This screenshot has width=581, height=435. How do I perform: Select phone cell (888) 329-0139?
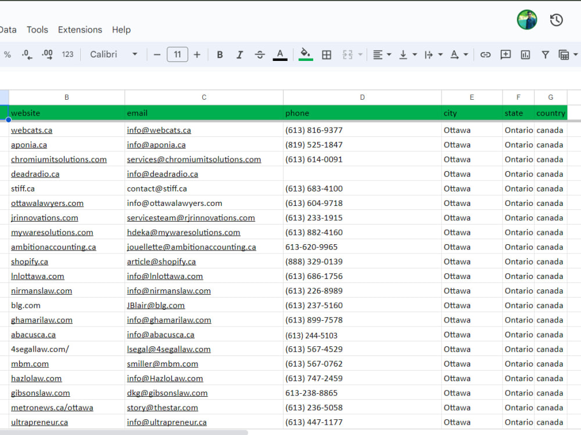[x=363, y=262]
